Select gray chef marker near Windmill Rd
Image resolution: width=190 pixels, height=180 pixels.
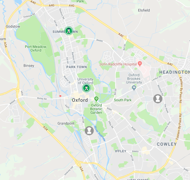(x=158, y=99)
